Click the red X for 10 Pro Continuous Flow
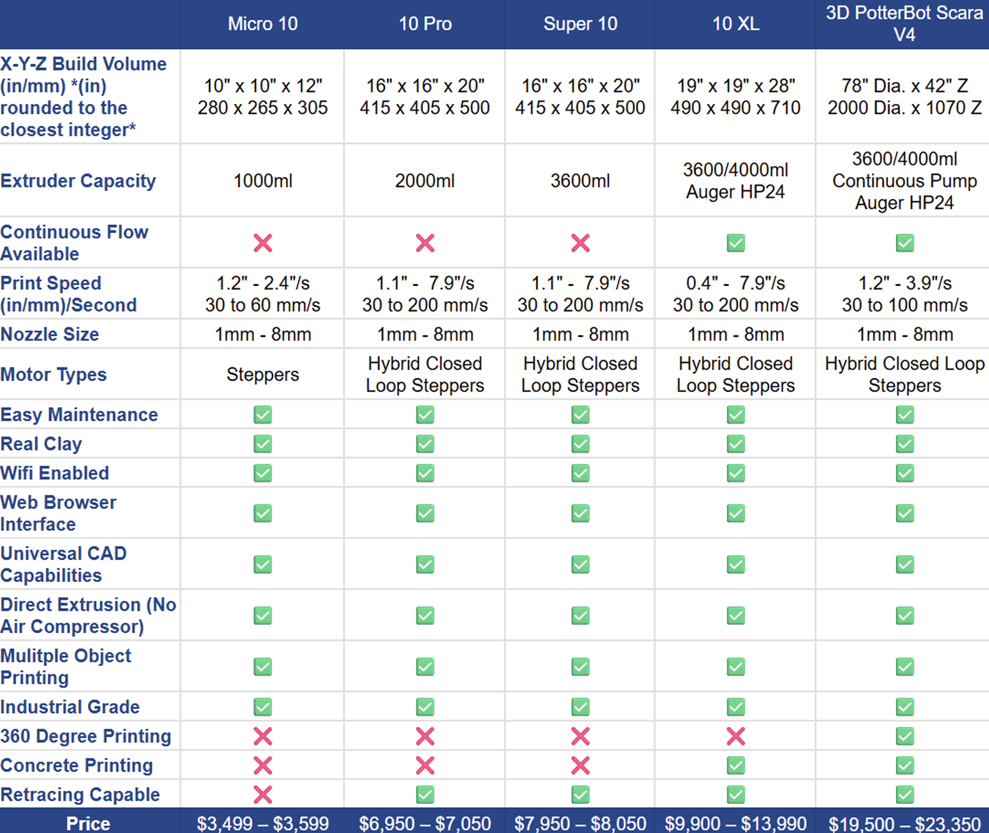 425,243
